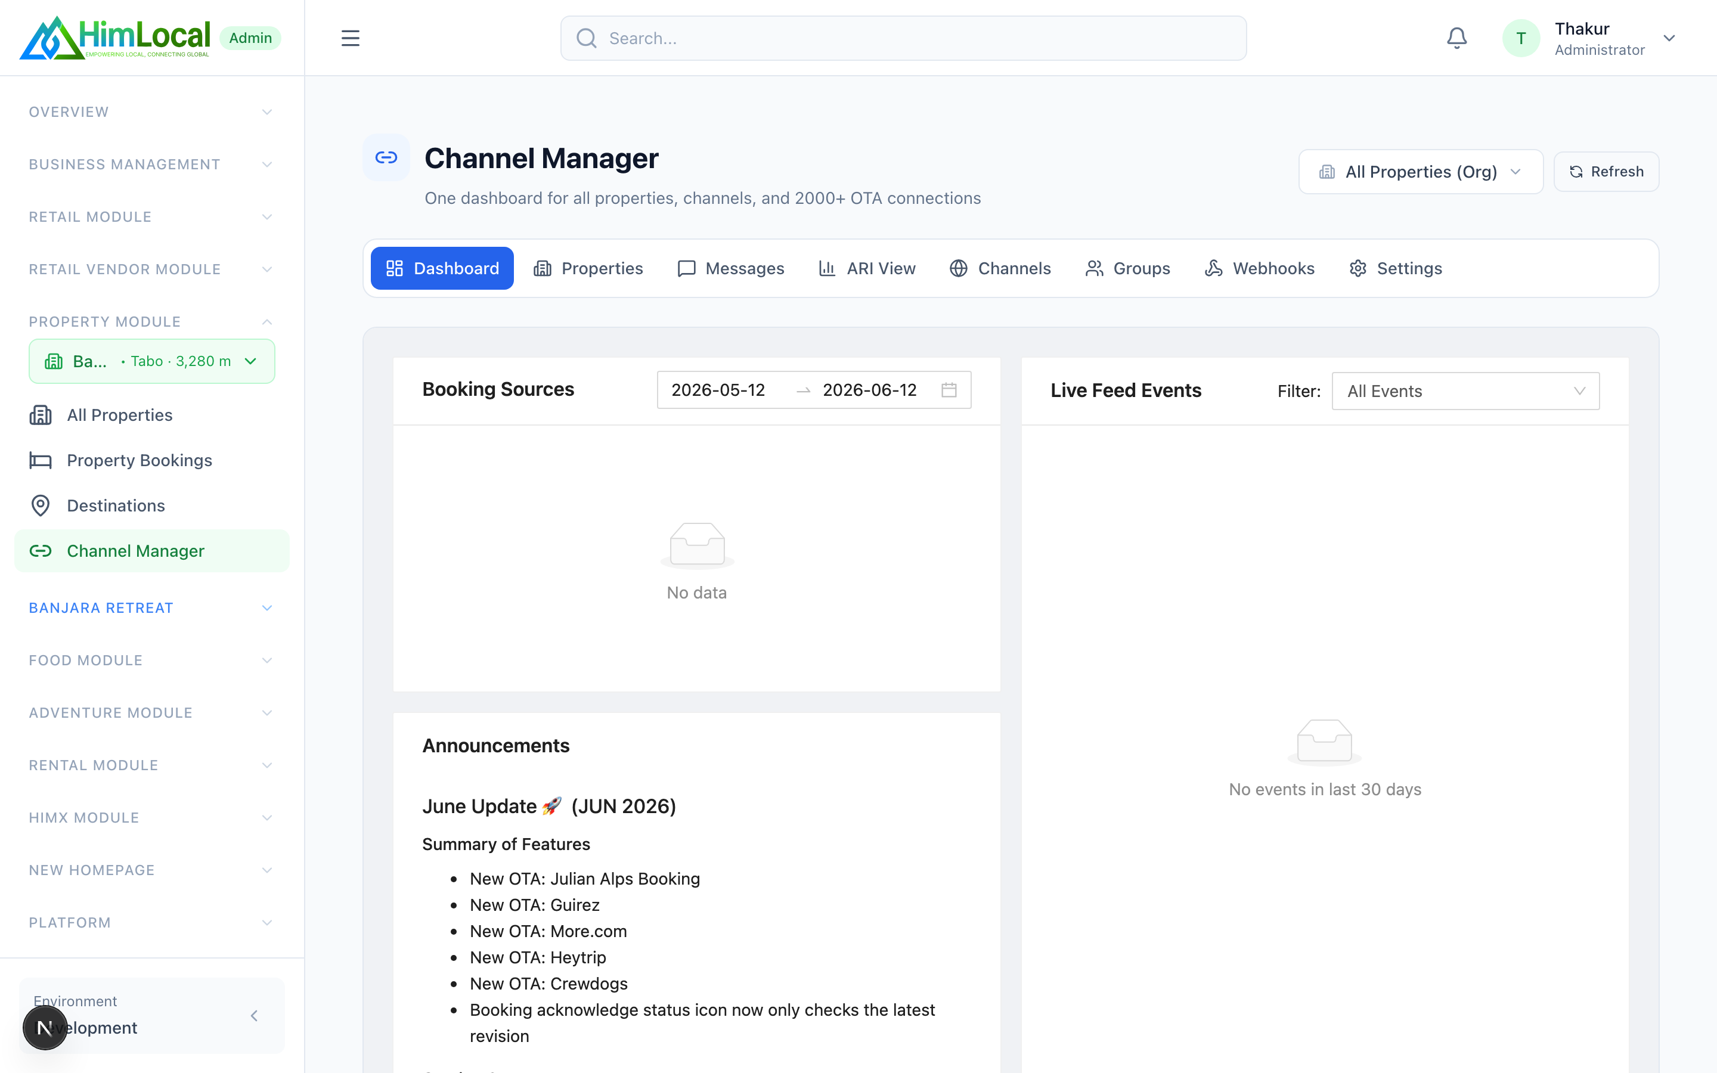Click the Channels globe icon
The width and height of the screenshot is (1717, 1073).
[959, 268]
